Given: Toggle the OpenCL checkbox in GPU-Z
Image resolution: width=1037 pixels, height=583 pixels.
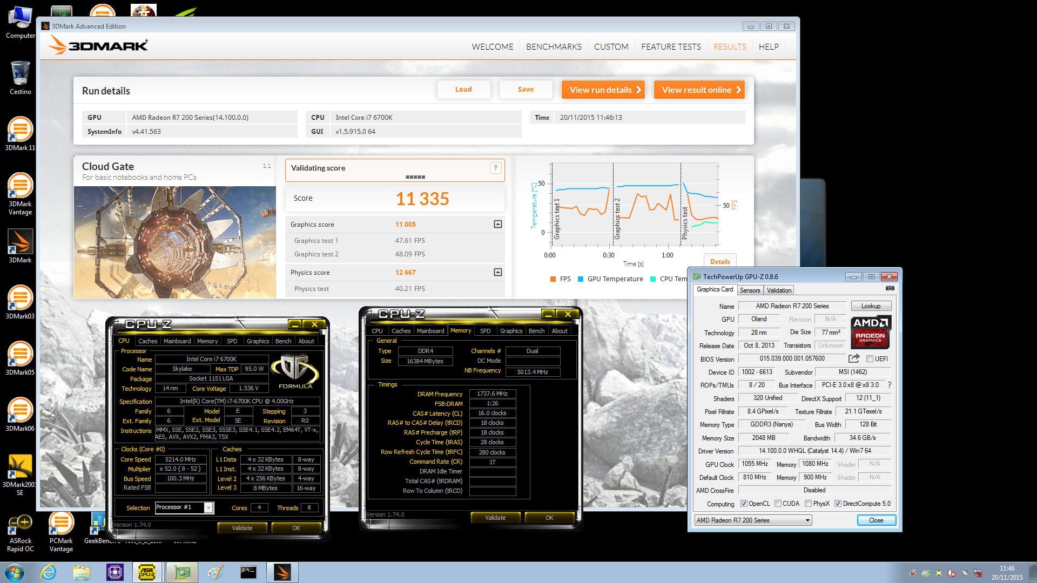Looking at the screenshot, I should (744, 504).
